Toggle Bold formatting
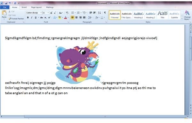This screenshot has width=192, height=123. tap(28, 18)
